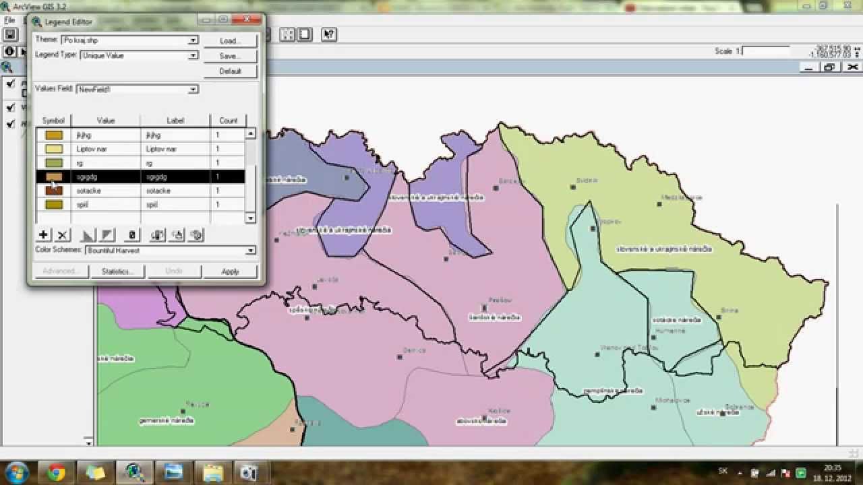Open the Color Schemes dropdown

[250, 251]
